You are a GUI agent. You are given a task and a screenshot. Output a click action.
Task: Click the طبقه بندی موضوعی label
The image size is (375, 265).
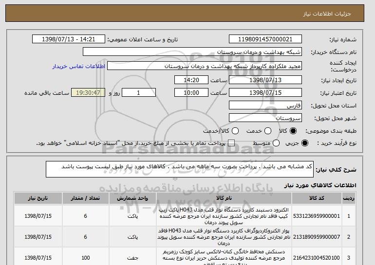pyautogui.click(x=331, y=131)
